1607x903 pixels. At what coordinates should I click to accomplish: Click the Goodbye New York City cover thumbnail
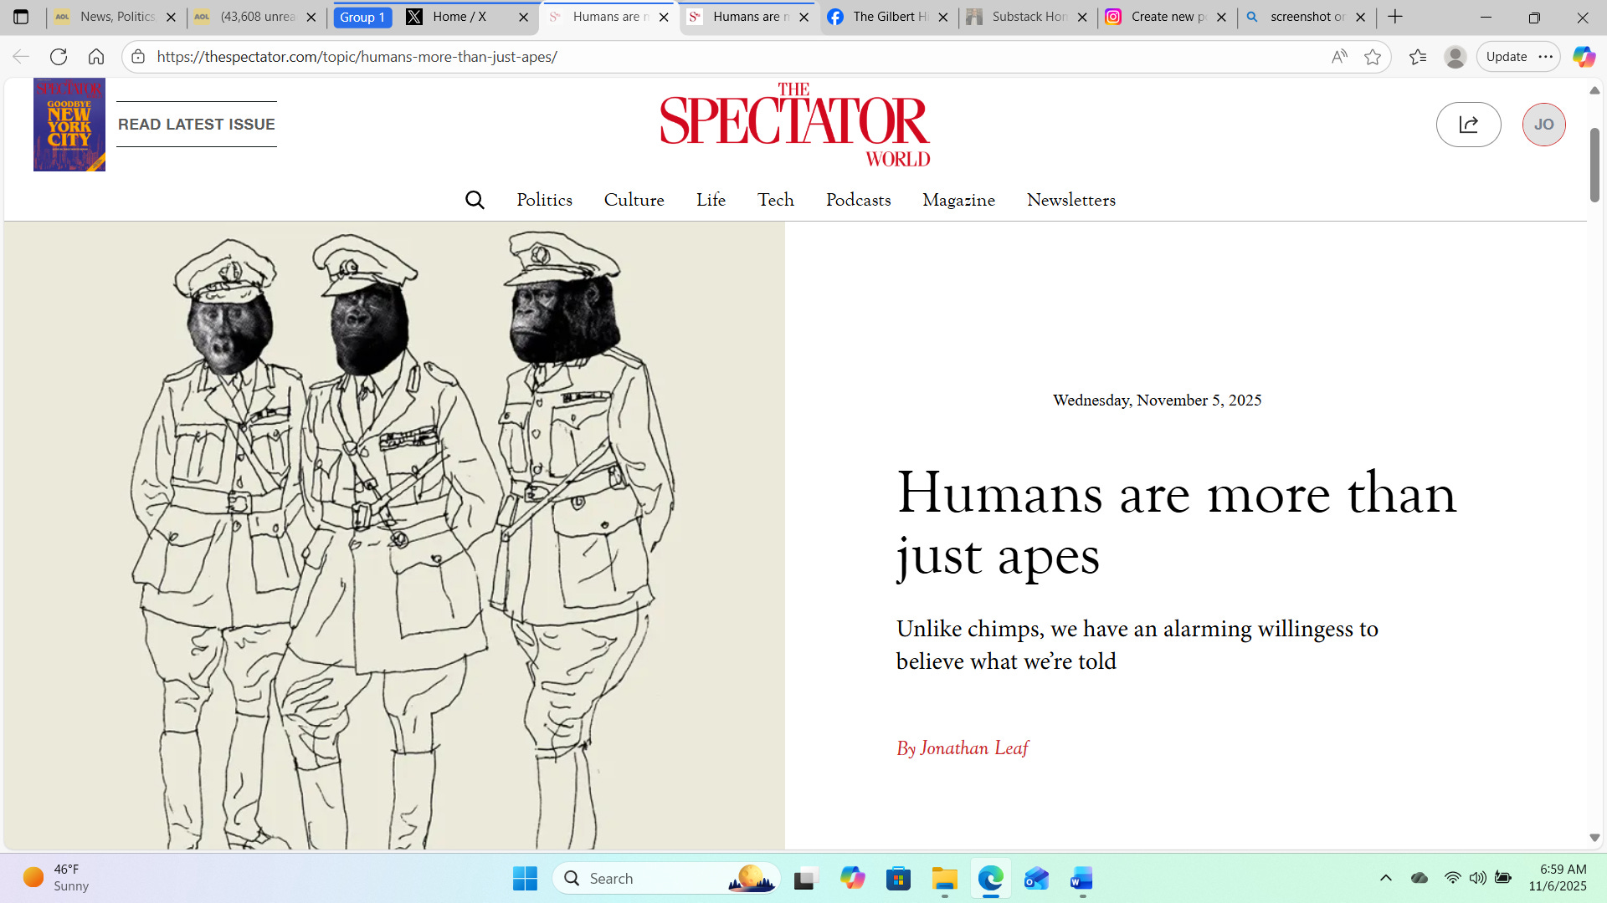(x=69, y=125)
